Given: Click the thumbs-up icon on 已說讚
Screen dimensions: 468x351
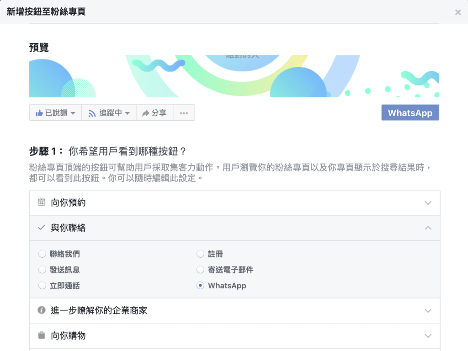Looking at the screenshot, I should click(x=39, y=113).
